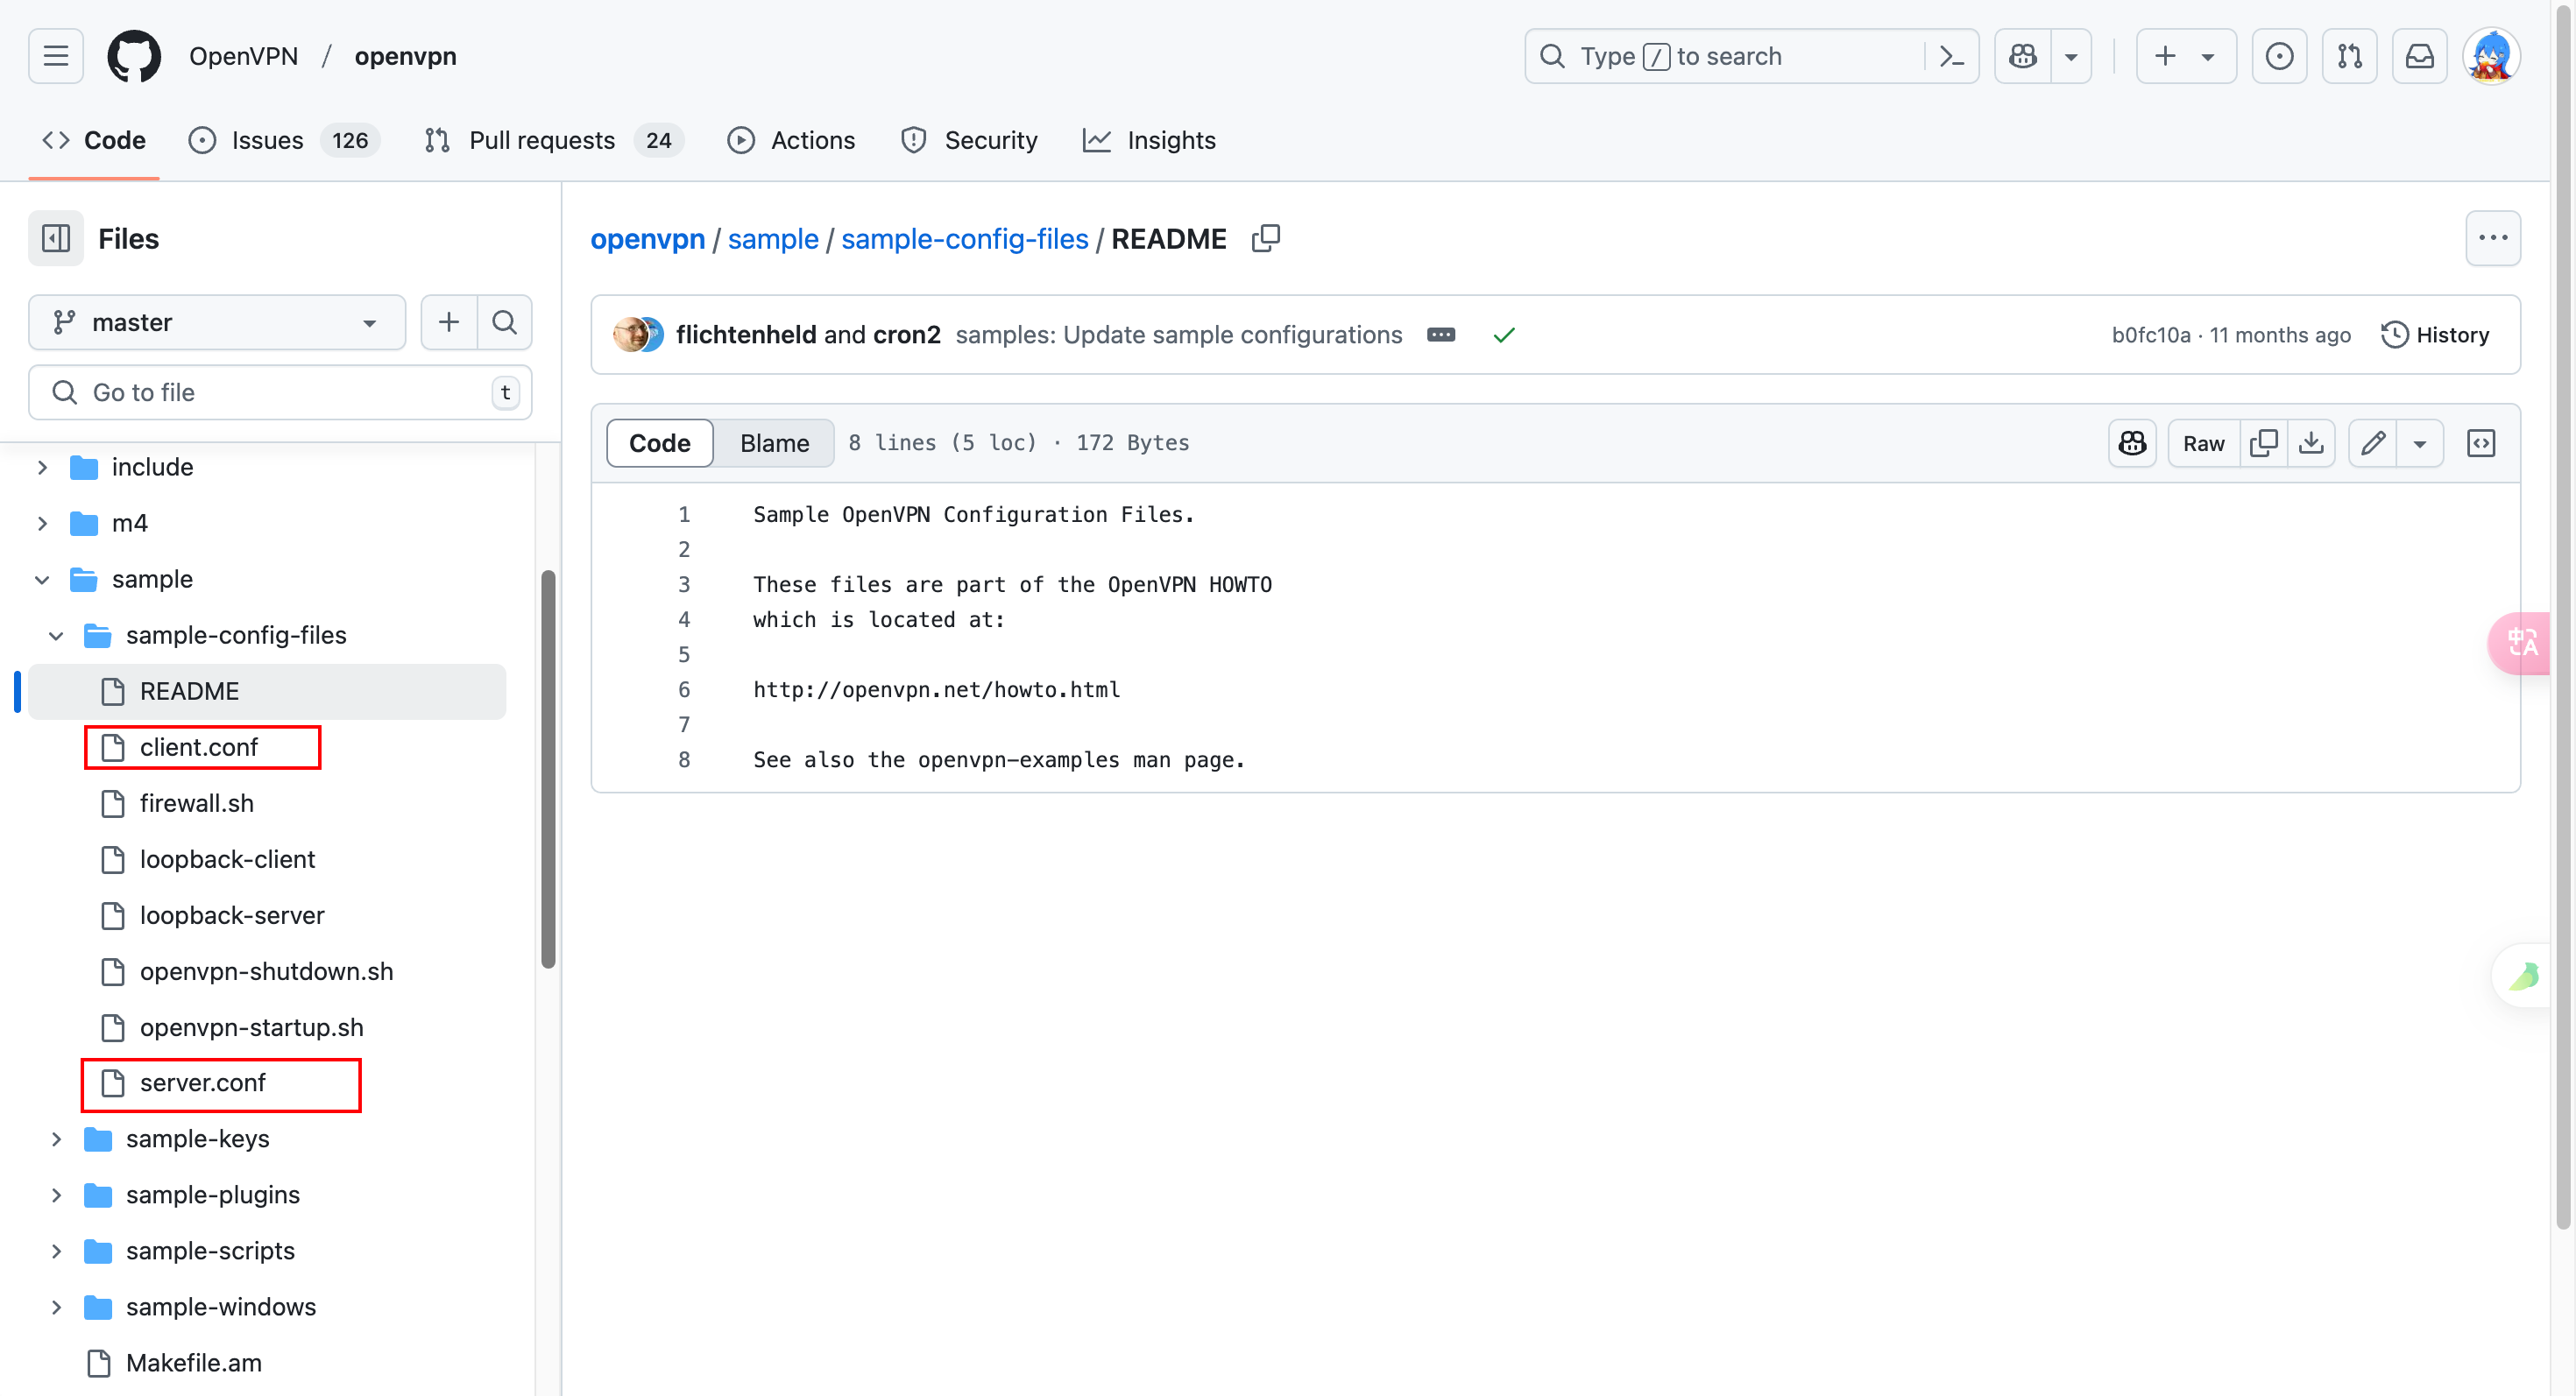Open the Pull requests tab
The width and height of the screenshot is (2576, 1396).
point(541,140)
